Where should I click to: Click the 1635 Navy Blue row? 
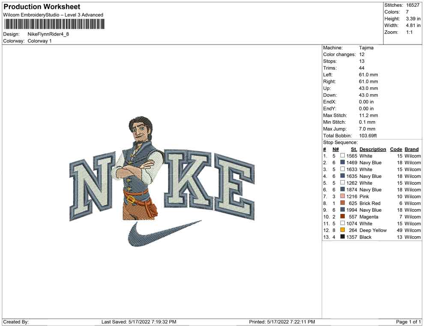372,176
